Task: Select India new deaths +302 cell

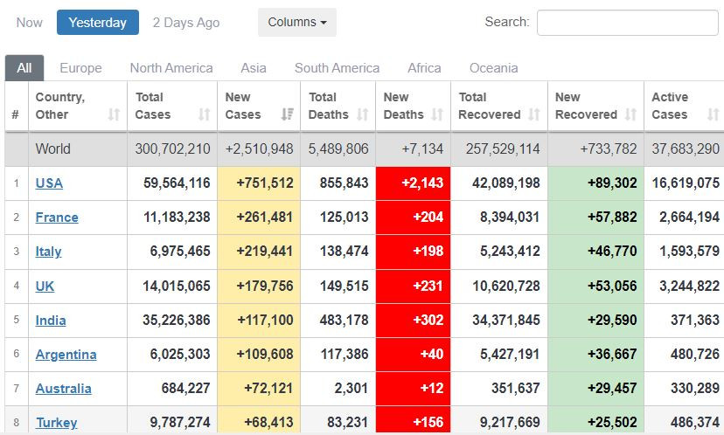Action: pos(414,321)
